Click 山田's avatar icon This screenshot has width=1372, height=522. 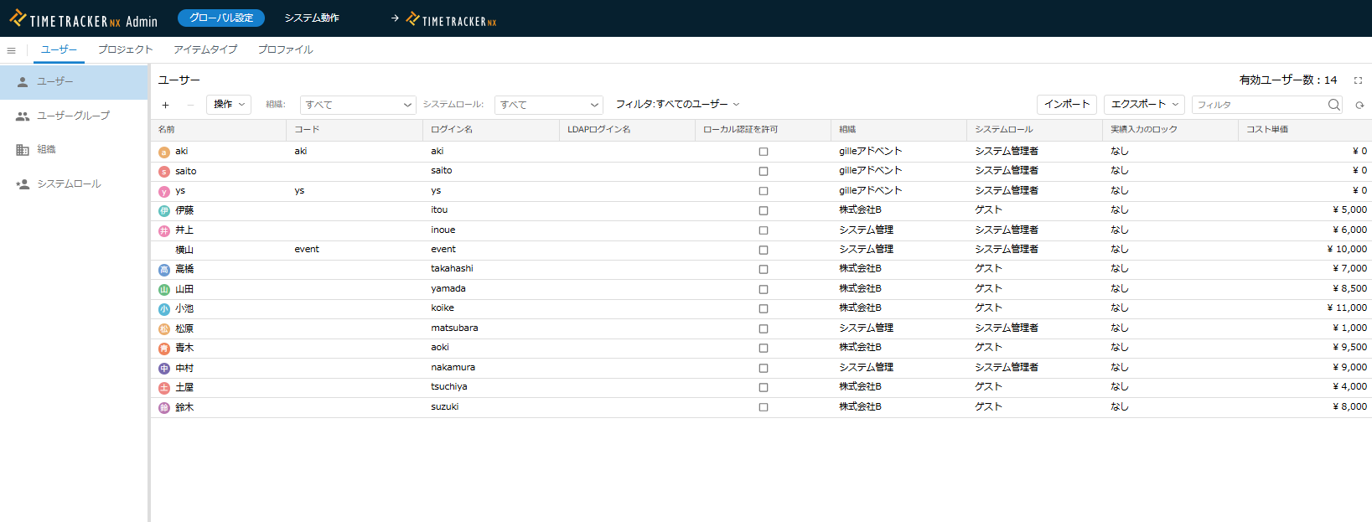click(x=164, y=290)
